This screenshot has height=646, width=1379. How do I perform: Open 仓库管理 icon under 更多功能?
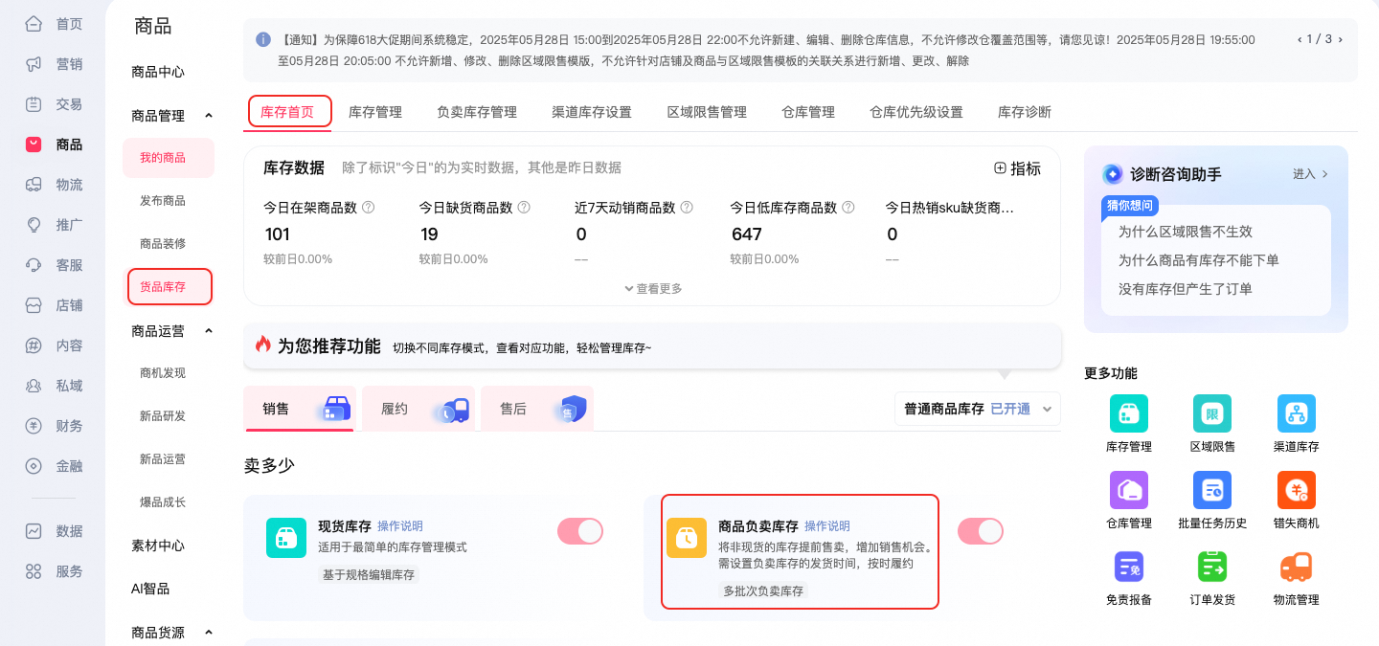pyautogui.click(x=1129, y=490)
